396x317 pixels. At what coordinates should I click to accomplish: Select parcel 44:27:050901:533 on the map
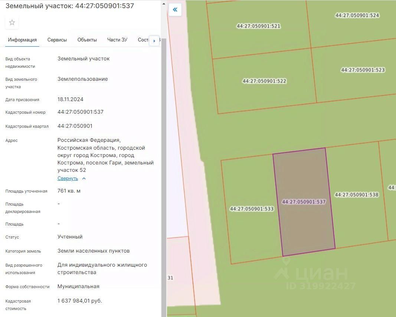pos(252,209)
